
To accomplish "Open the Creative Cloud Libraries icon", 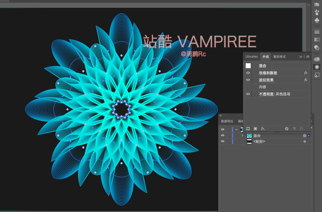I will pos(317,59).
